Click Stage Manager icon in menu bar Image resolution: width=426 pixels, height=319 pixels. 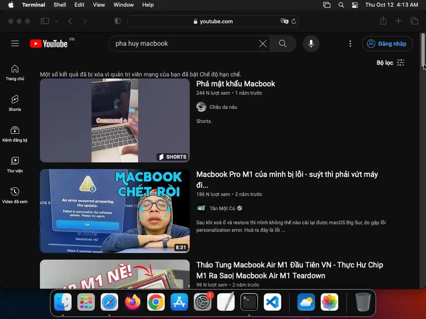(327, 5)
